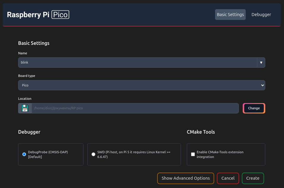Click the SWD option card label
The height and width of the screenshot is (188, 284).
click(x=134, y=154)
